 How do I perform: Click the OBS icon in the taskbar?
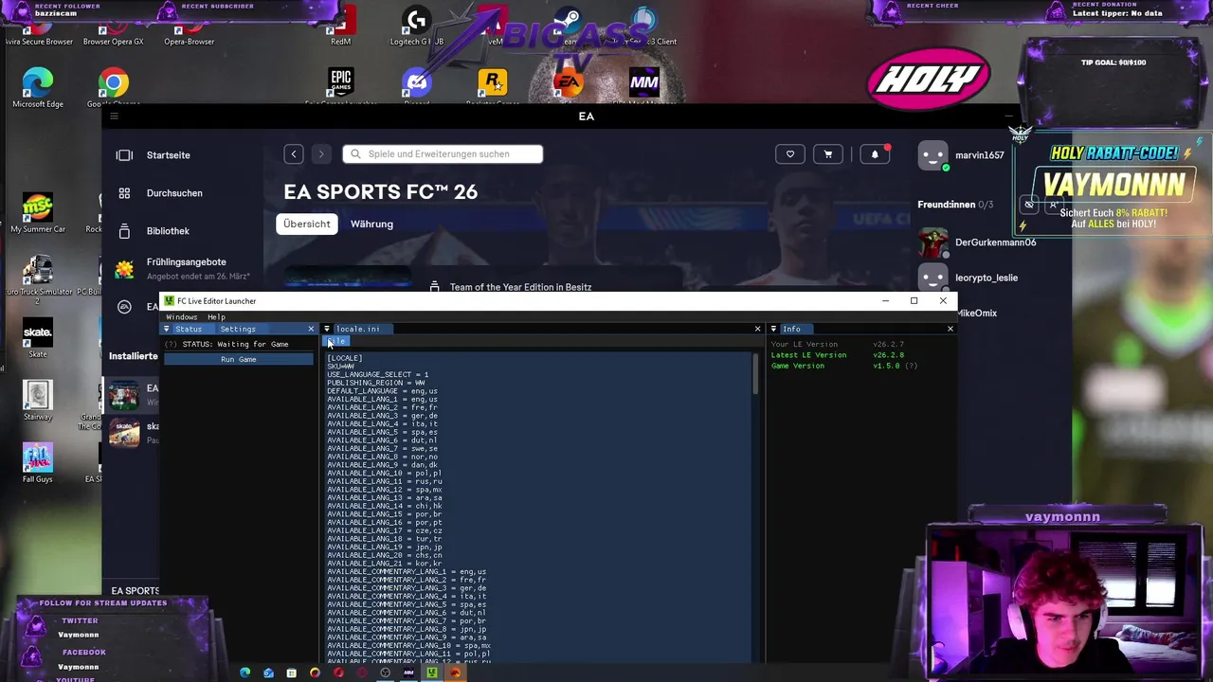point(385,673)
